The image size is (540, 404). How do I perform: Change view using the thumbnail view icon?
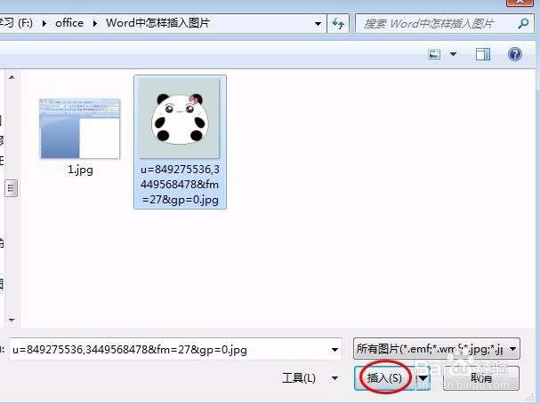tap(434, 54)
